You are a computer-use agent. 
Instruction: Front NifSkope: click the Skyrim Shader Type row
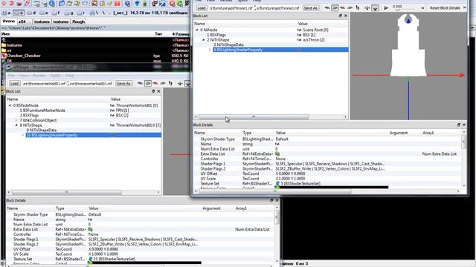[x=328, y=139]
